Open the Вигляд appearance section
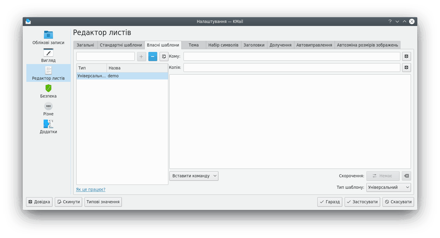The image size is (440, 238). pyautogui.click(x=48, y=56)
